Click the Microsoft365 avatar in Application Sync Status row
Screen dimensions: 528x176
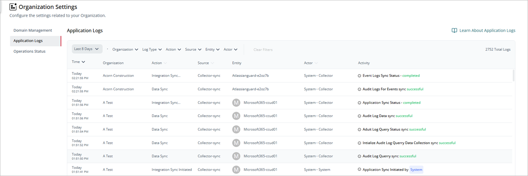point(236,103)
